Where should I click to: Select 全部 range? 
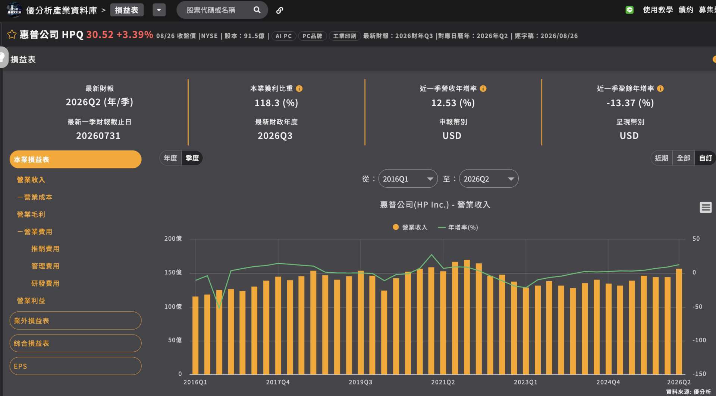pos(684,158)
